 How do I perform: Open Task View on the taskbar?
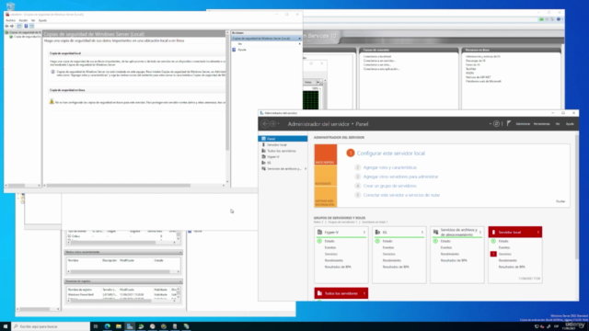pos(96,326)
